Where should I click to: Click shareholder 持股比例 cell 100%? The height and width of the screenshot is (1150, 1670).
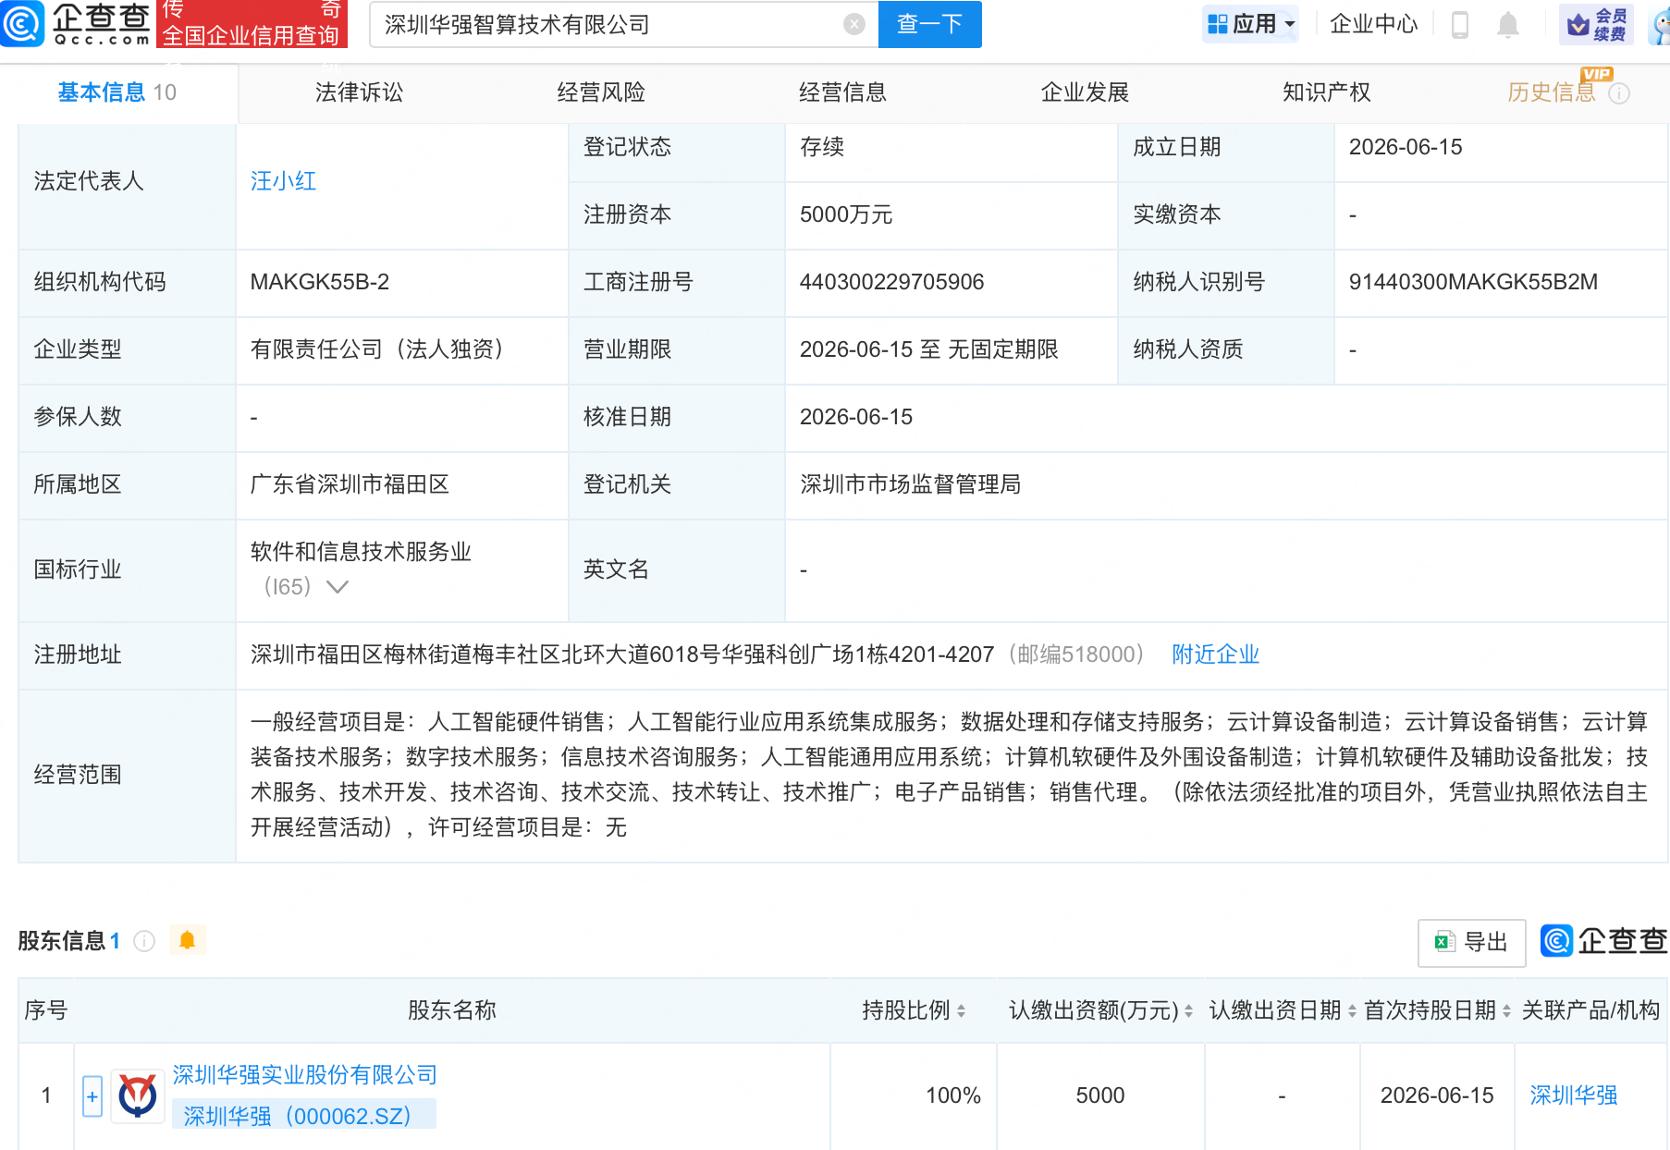[953, 1095]
